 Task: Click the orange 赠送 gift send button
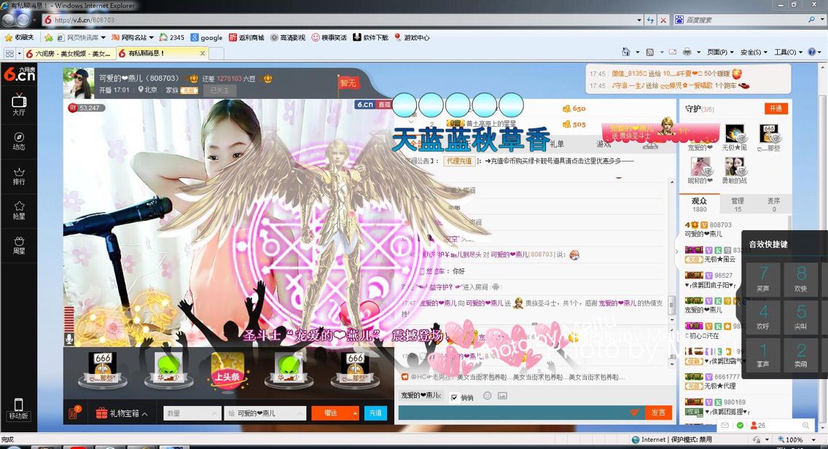[331, 413]
